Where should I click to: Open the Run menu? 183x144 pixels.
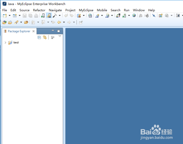pos(127,10)
